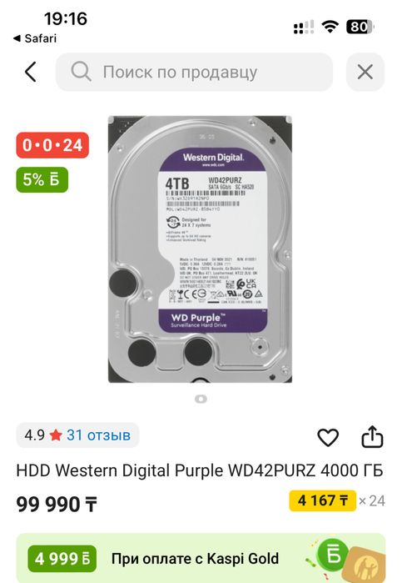Open the share sheet icon
402x583 pixels.
(372, 436)
